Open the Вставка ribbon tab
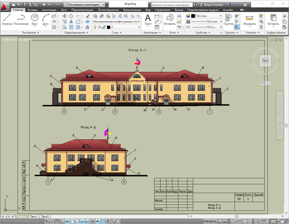This screenshot has height=224, width=289. pos(33,10)
